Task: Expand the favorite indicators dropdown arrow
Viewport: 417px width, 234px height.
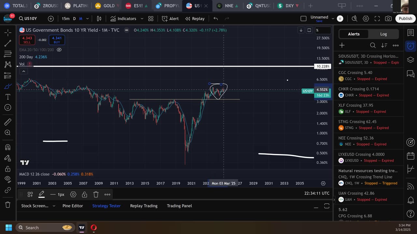Action: (142, 19)
